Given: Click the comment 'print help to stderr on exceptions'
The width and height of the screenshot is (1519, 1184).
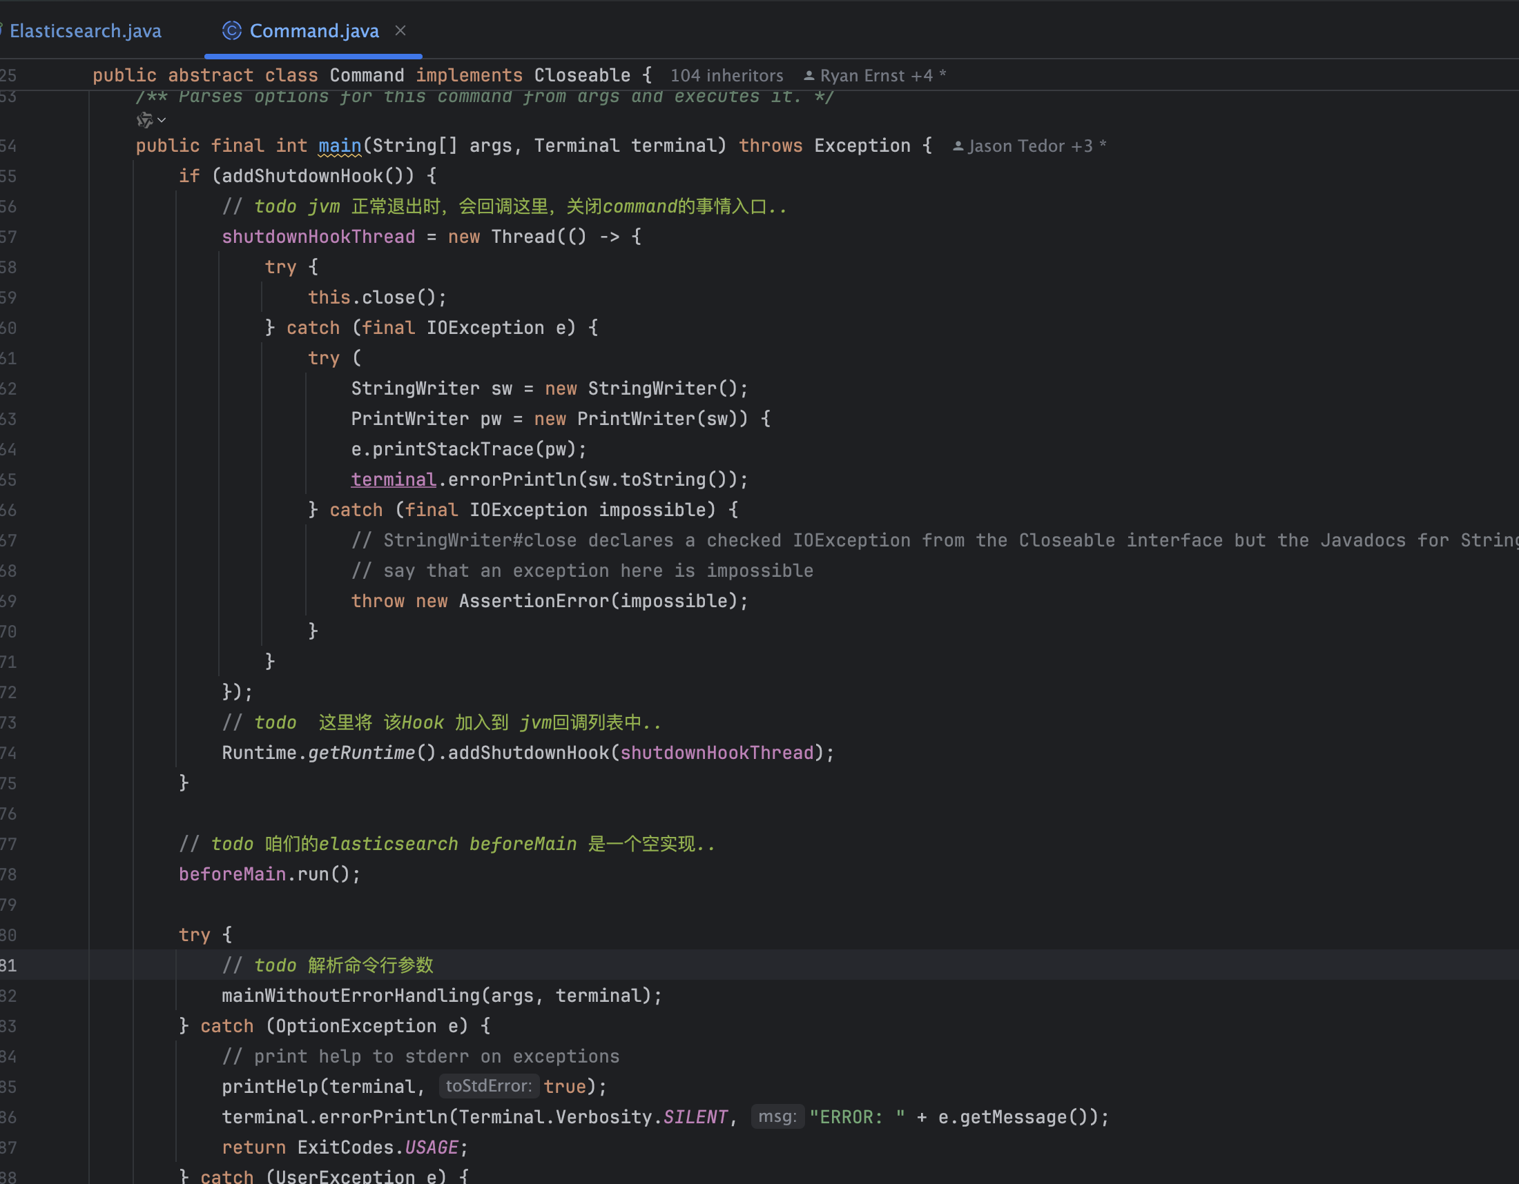Looking at the screenshot, I should (x=420, y=1057).
